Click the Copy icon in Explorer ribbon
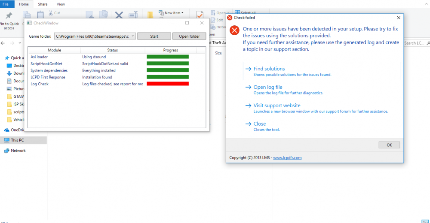 tap(26, 15)
